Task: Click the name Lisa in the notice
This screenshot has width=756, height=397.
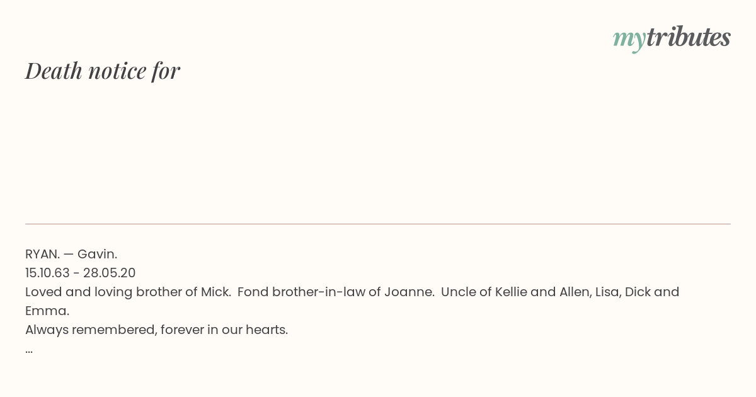Action: (x=610, y=292)
